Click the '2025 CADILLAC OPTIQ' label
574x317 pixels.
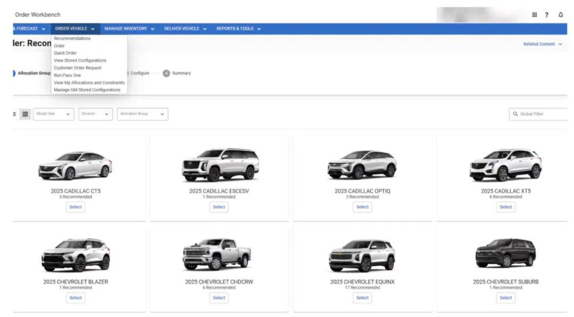click(x=362, y=191)
